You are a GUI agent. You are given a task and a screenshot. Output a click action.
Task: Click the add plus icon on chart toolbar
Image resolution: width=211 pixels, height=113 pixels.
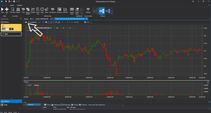pyautogui.click(x=26, y=22)
